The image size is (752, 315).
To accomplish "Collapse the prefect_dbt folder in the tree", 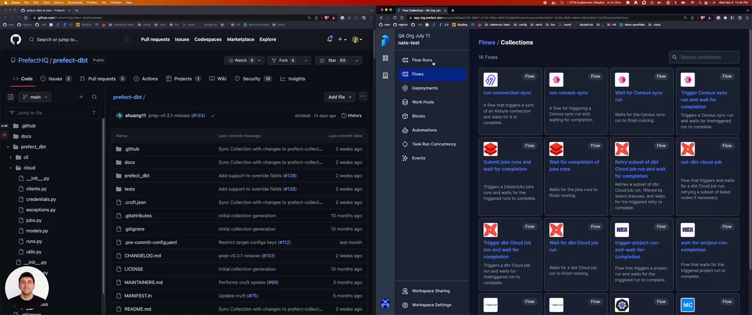I will click(8, 147).
